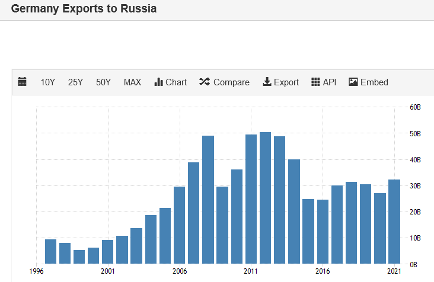Open the Chart type menu
434x282 pixels.
tap(171, 82)
